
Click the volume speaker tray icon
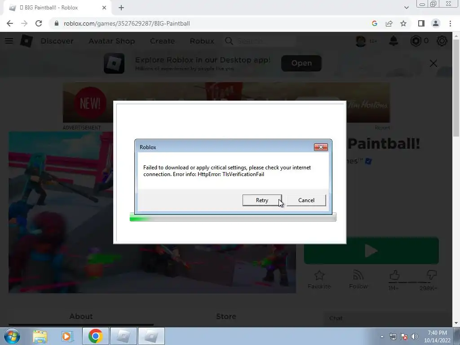point(415,336)
